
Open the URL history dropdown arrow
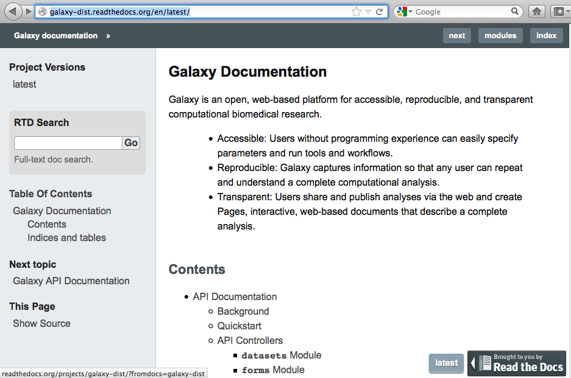(368, 12)
